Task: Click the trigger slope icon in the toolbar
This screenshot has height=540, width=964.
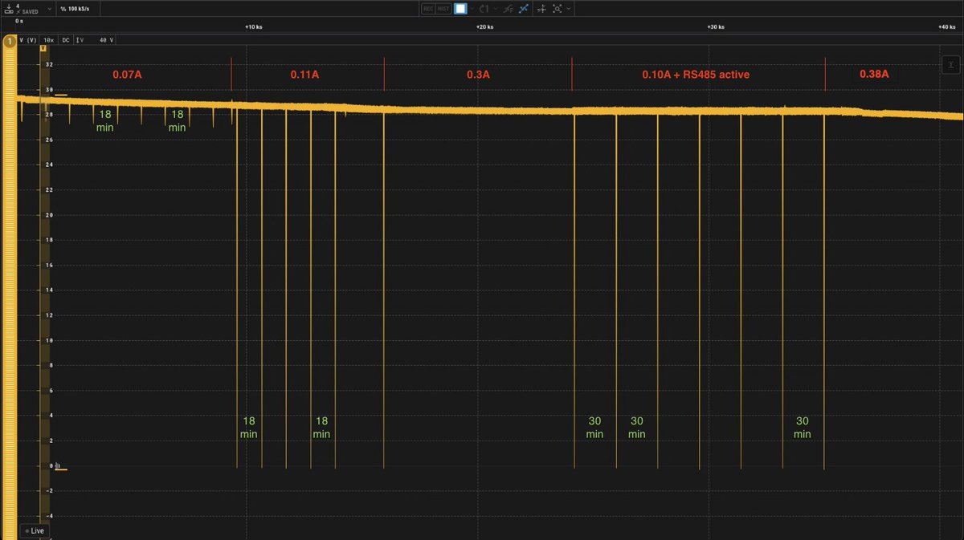Action: pyautogui.click(x=509, y=8)
